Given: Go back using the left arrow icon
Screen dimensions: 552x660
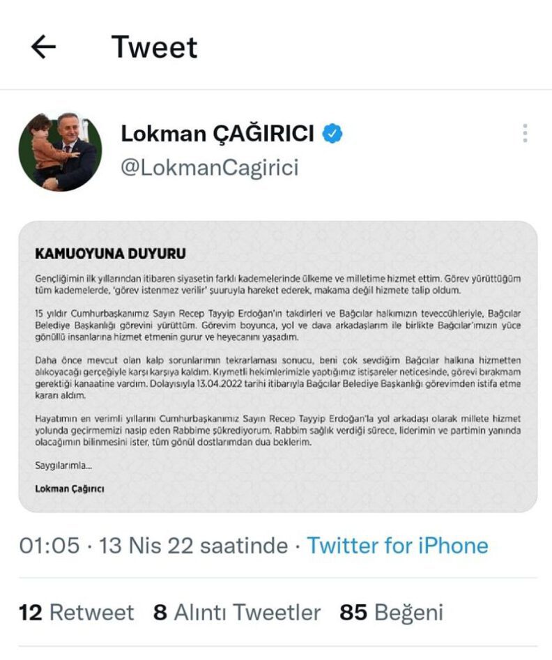Looking at the screenshot, I should [x=43, y=46].
